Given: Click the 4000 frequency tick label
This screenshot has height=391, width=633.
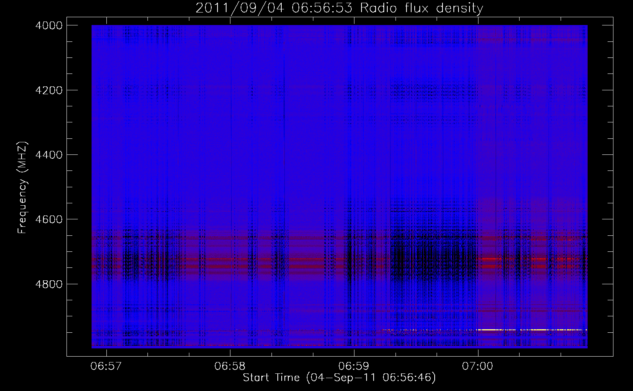Looking at the screenshot, I should 49,25.
